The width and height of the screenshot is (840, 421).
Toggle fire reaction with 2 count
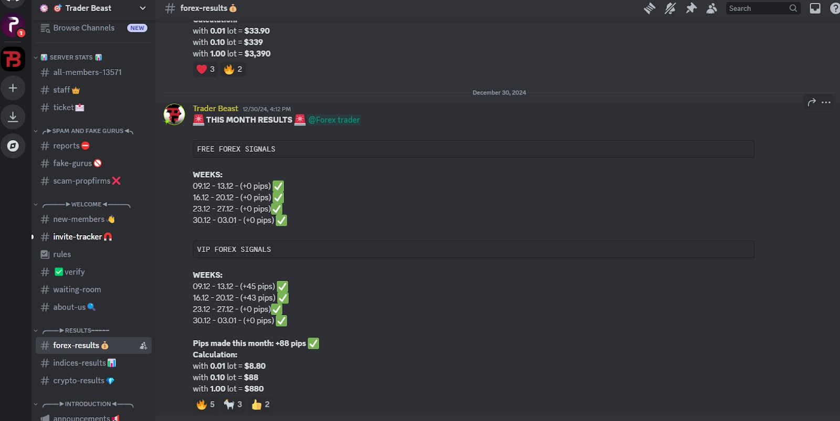233,69
